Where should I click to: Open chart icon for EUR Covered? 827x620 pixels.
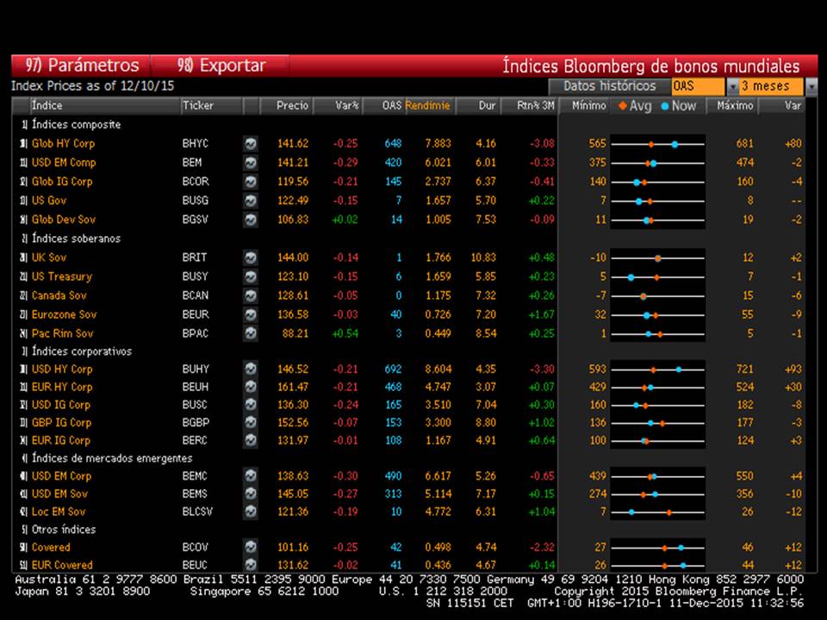point(251,565)
